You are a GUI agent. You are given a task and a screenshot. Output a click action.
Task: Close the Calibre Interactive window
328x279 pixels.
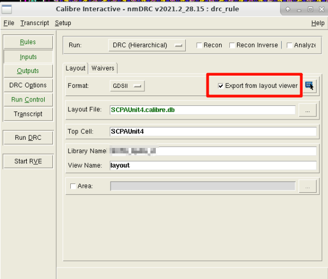[321, 9]
